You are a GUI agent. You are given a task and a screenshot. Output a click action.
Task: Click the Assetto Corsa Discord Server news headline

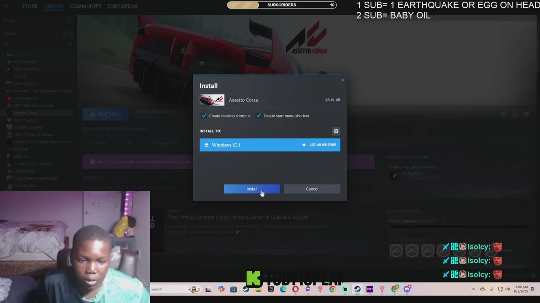click(238, 218)
